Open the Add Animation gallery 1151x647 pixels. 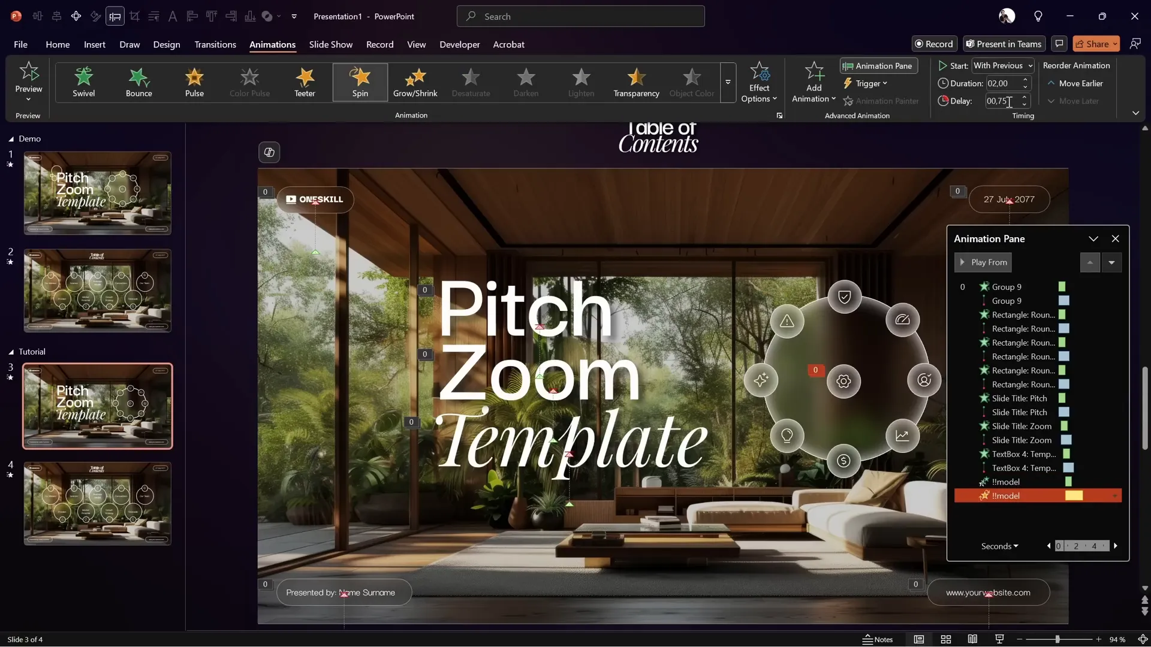(x=813, y=82)
